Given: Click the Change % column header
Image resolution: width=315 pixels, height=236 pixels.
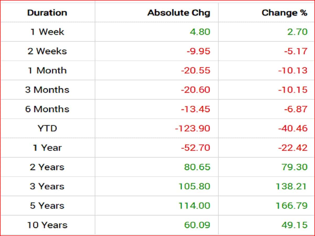Looking at the screenshot, I should [x=284, y=13].
